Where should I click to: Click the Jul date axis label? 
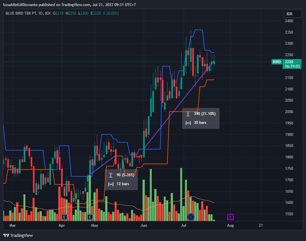pyautogui.click(x=183, y=225)
